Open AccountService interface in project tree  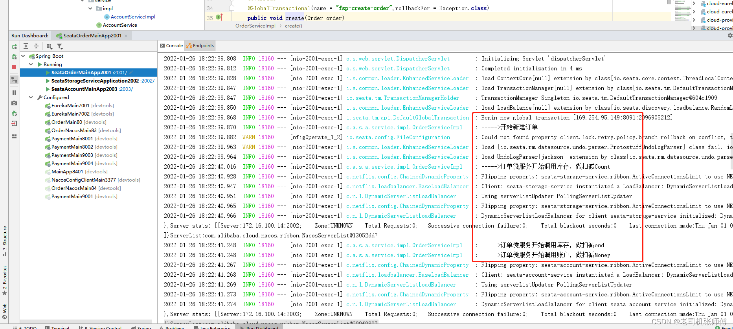pyautogui.click(x=120, y=25)
